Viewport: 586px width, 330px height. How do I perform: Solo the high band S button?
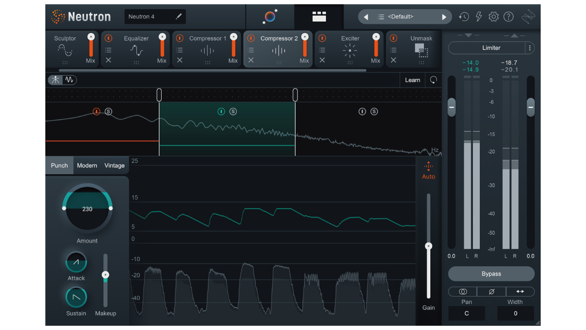pos(374,111)
